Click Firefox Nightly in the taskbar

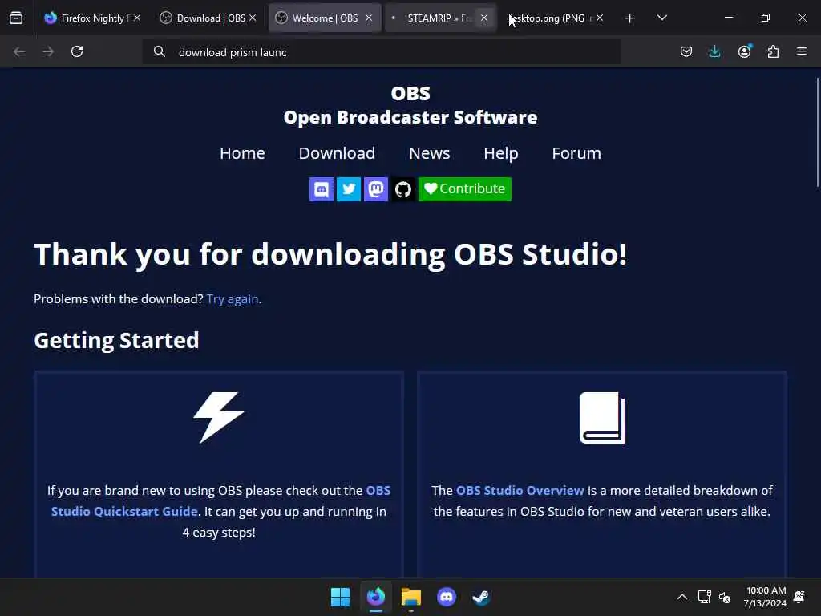click(x=376, y=597)
